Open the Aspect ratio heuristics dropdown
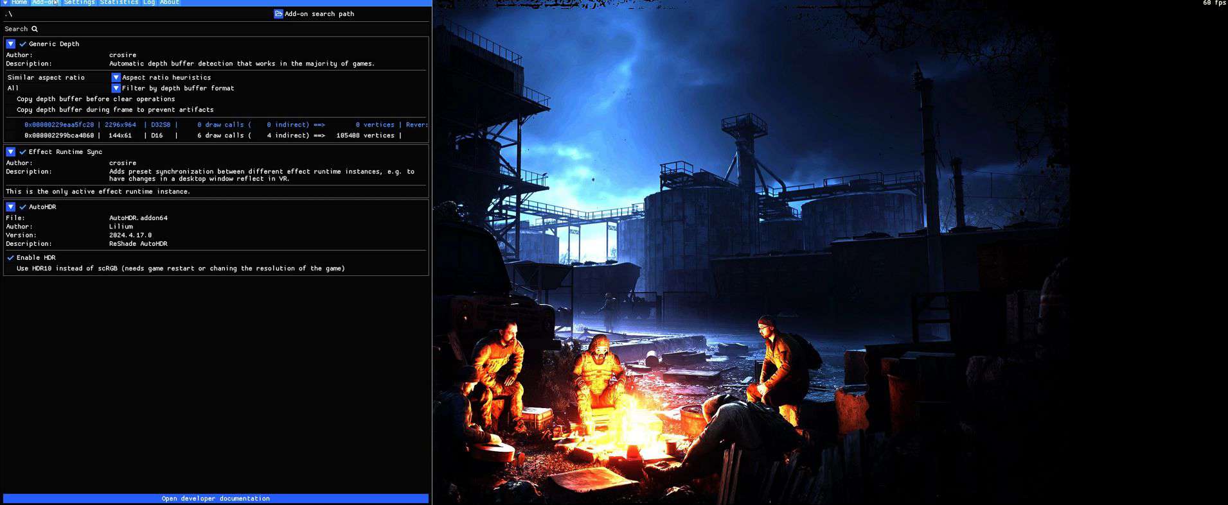This screenshot has width=1228, height=505. 116,78
